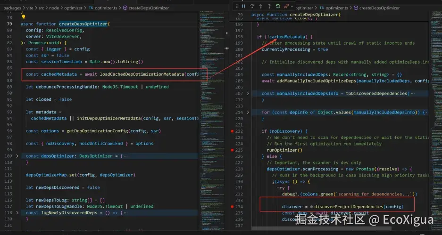The image size is (442, 235).
Task: Disconnect the debugger
Action: pyautogui.click(x=286, y=6)
